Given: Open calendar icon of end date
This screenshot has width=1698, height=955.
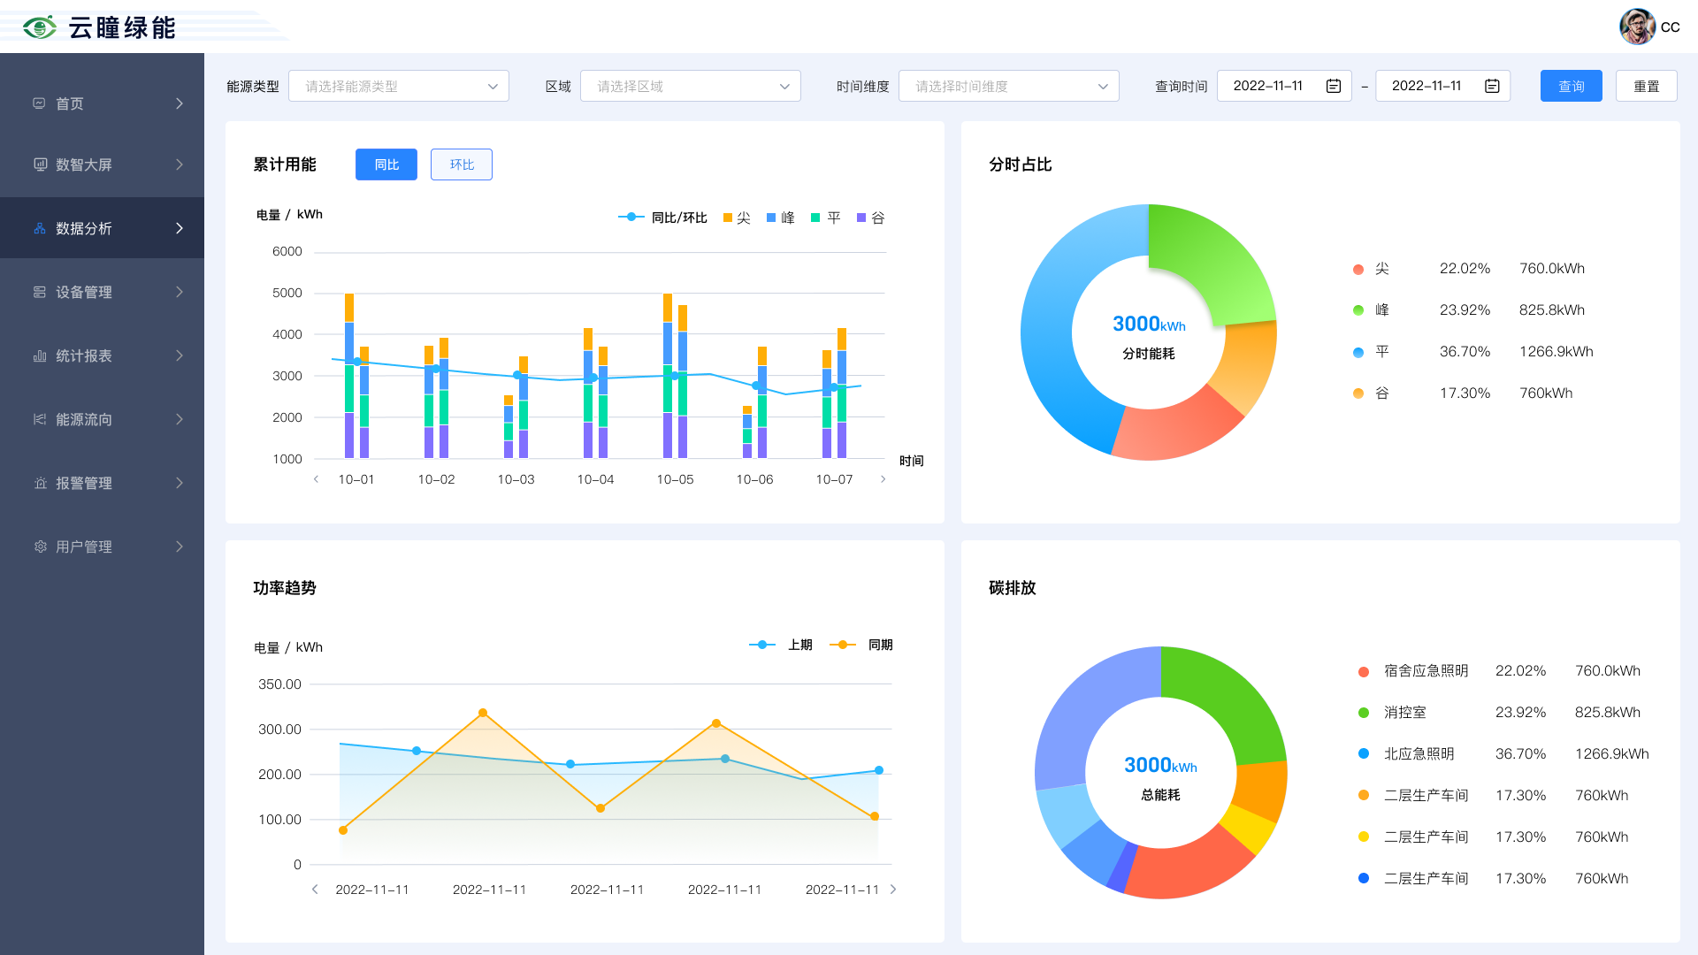Looking at the screenshot, I should pos(1492,86).
